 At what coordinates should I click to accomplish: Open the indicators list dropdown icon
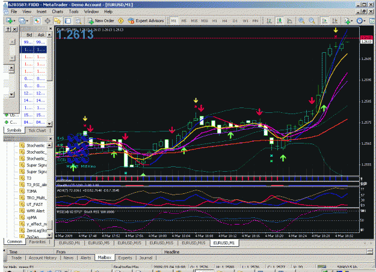point(348,21)
